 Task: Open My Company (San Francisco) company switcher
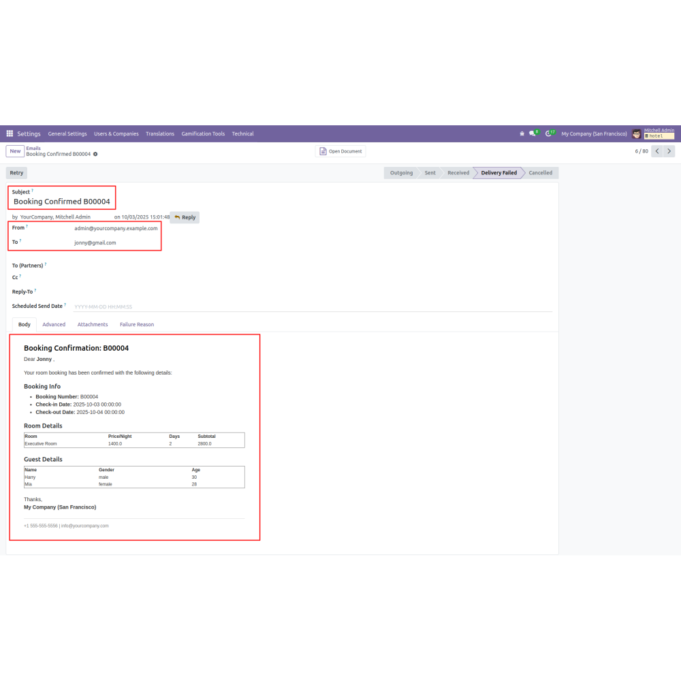click(x=594, y=133)
